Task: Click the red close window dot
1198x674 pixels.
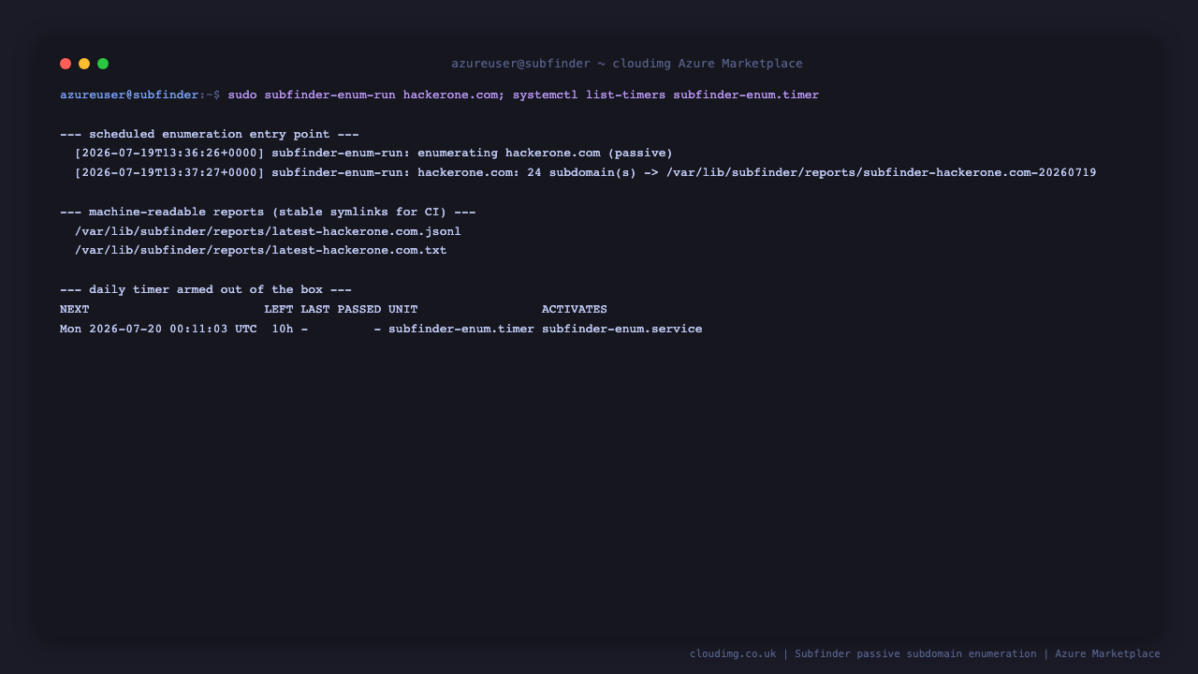Action: 66,64
